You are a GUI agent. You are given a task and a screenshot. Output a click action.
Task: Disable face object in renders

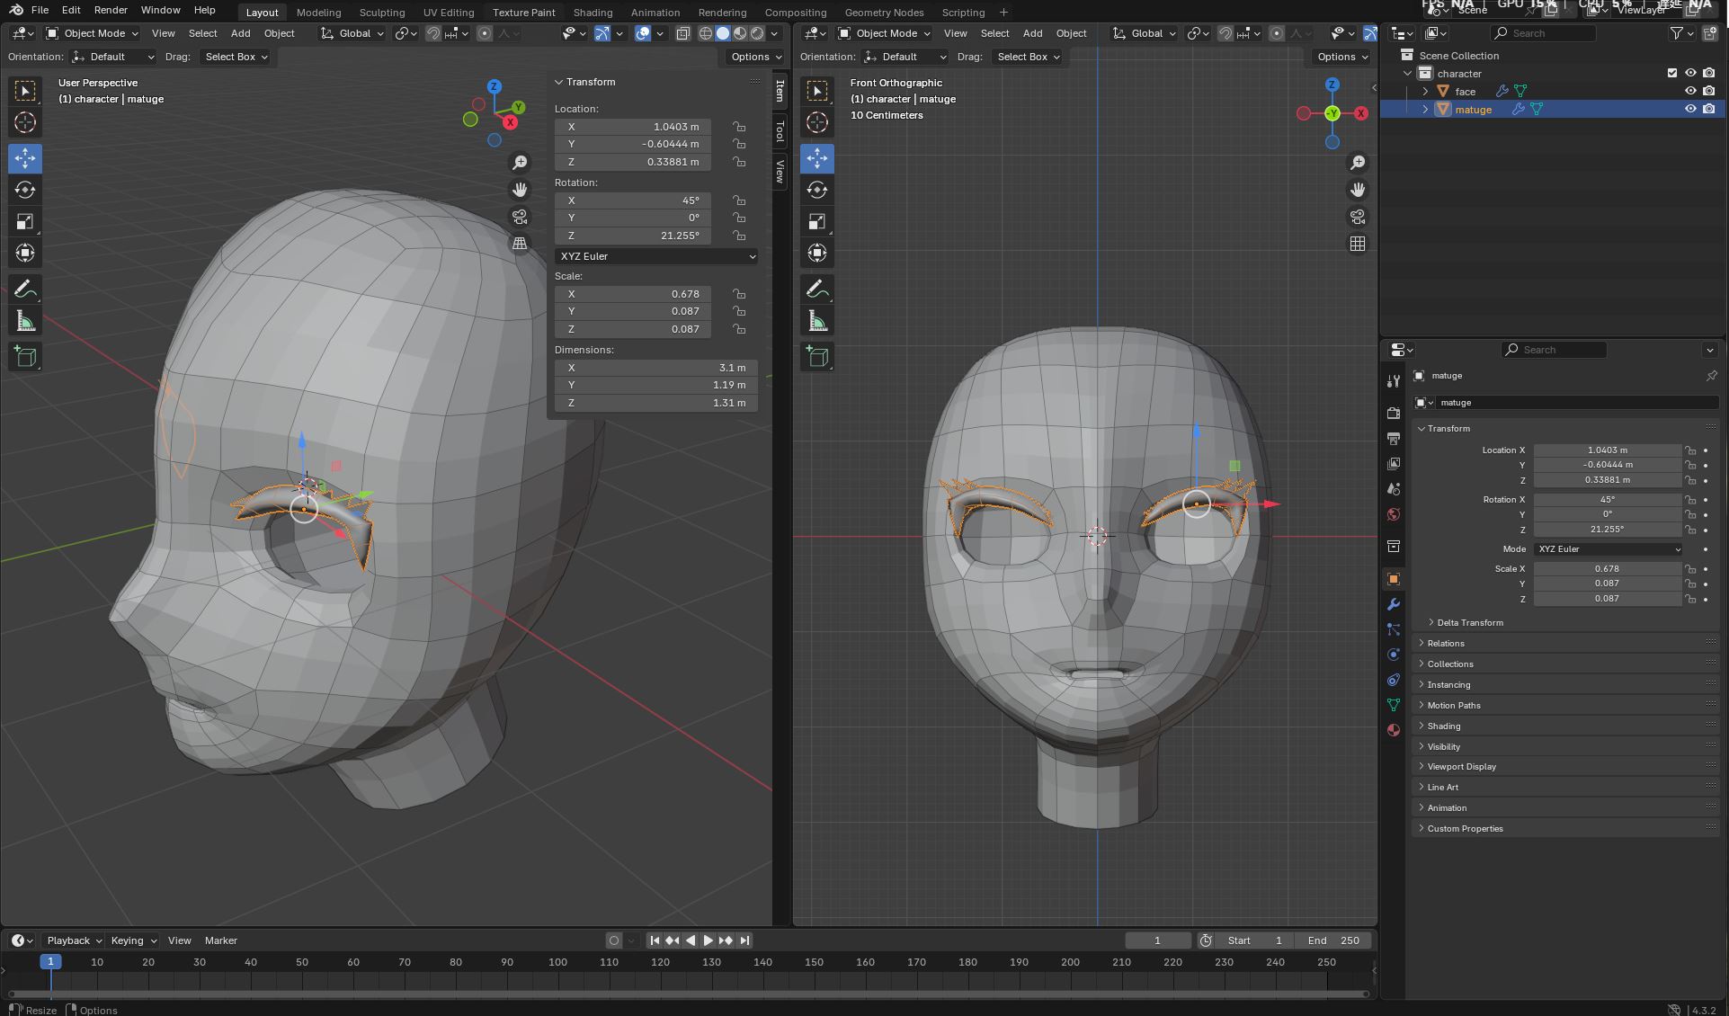1708,91
